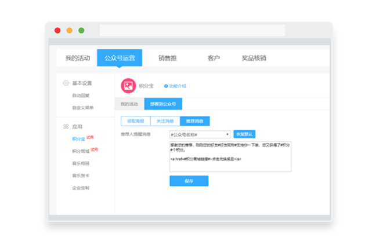Open the 我的活动 top navigation tab
Image resolution: width=383 pixels, height=249 pixels.
point(78,58)
